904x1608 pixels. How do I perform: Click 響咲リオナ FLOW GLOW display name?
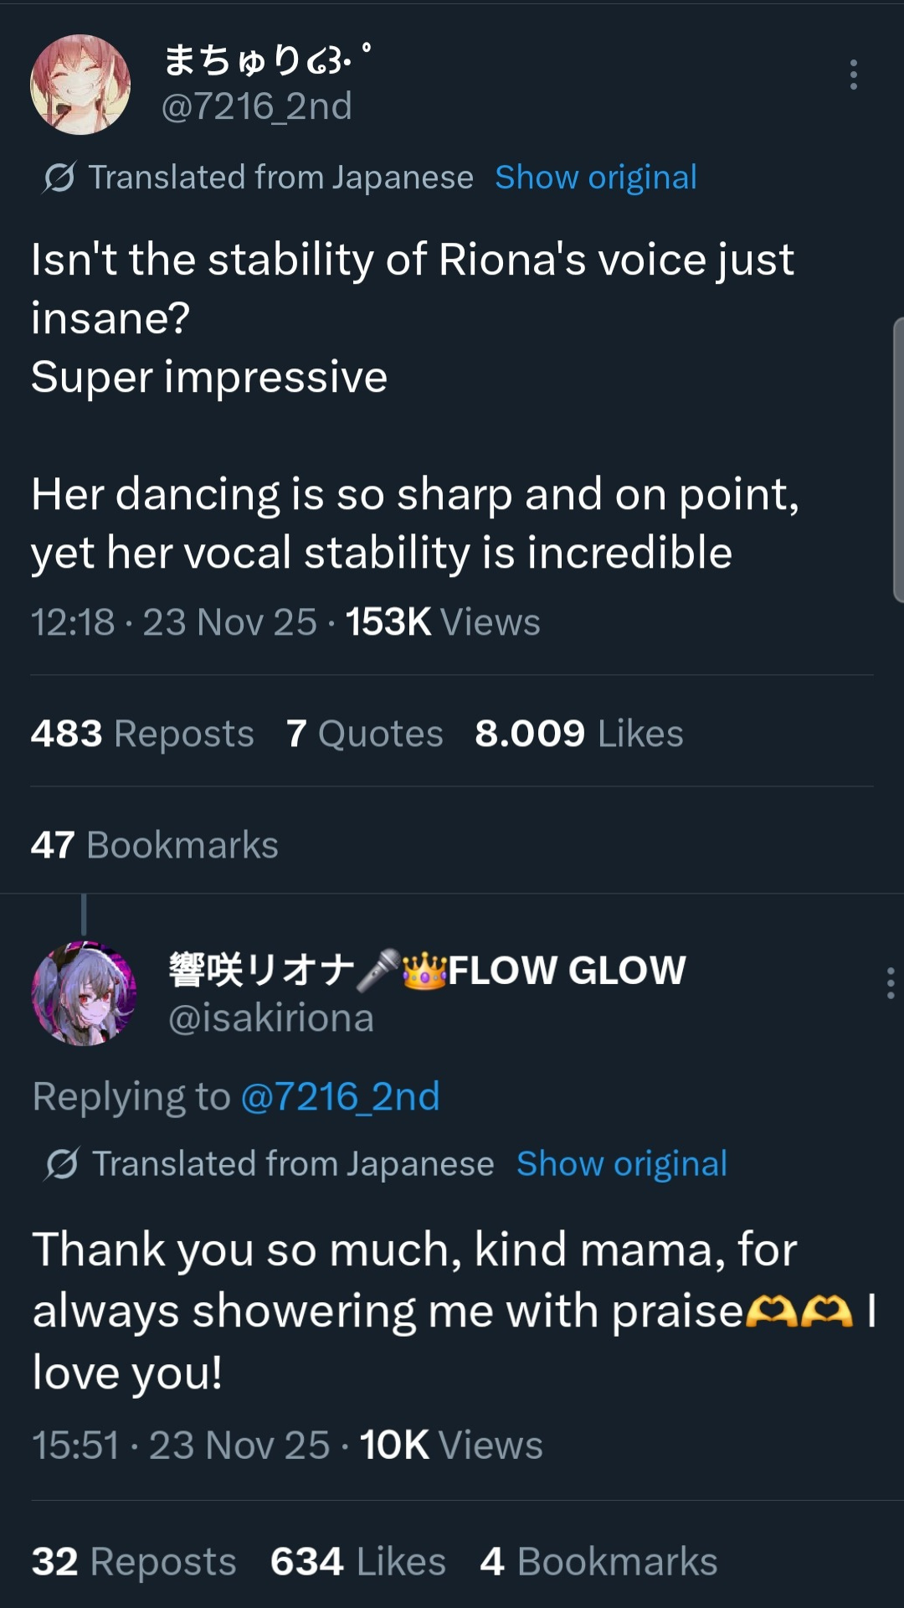coord(427,971)
